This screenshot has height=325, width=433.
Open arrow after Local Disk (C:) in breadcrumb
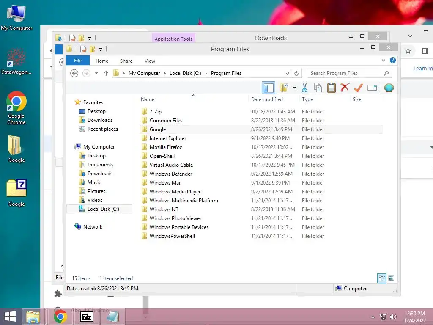pos(206,73)
